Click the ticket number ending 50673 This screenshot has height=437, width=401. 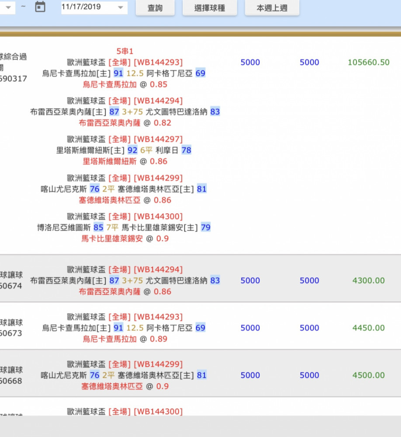point(11,333)
